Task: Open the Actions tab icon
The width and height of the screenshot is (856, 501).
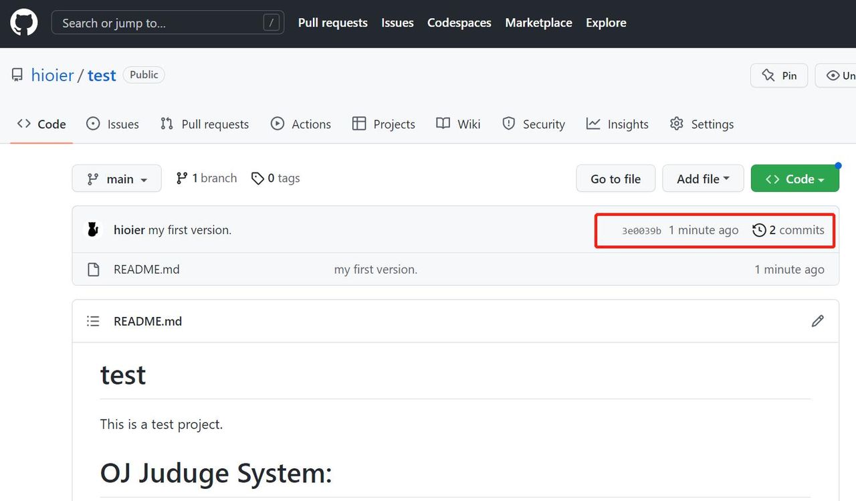Action: tap(277, 124)
